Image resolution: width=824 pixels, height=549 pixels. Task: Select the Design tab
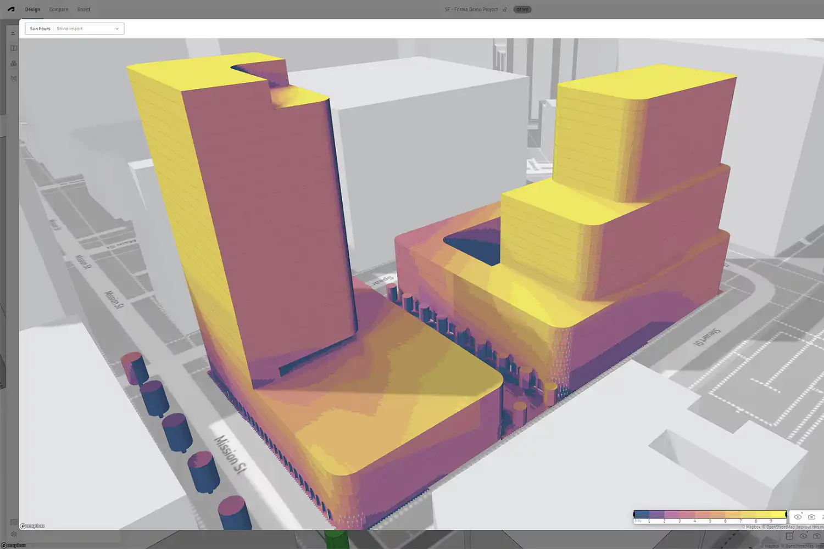(32, 9)
